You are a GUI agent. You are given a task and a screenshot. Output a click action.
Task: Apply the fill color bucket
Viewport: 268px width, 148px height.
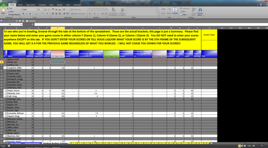(42, 14)
